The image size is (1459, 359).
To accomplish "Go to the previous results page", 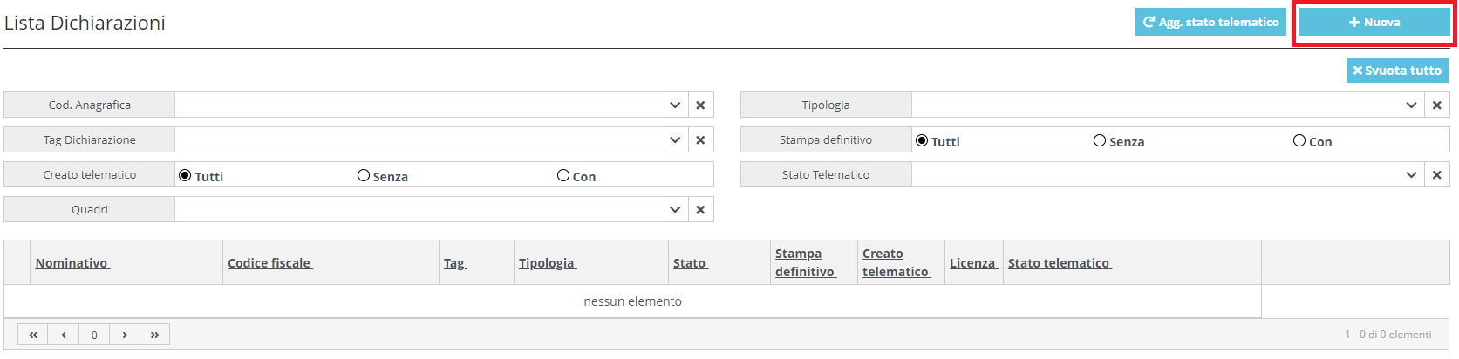I will [64, 335].
